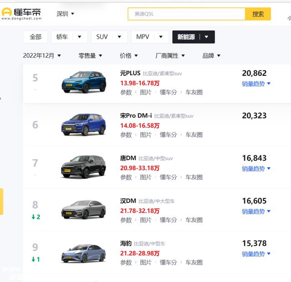The image size is (291, 282).
Task: View 图片 for 海豹
Action: coord(145,262)
